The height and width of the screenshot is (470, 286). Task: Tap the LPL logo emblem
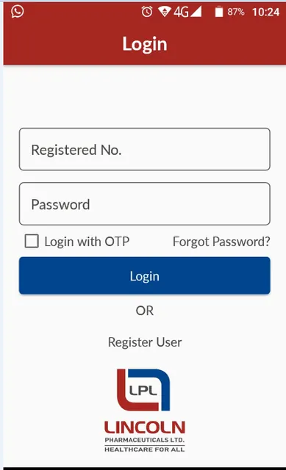click(143, 390)
